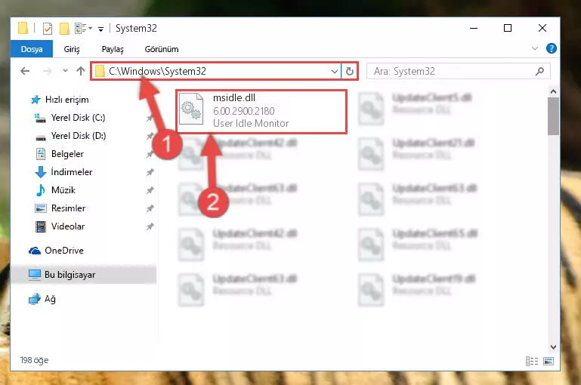Go up one folder level

click(81, 71)
